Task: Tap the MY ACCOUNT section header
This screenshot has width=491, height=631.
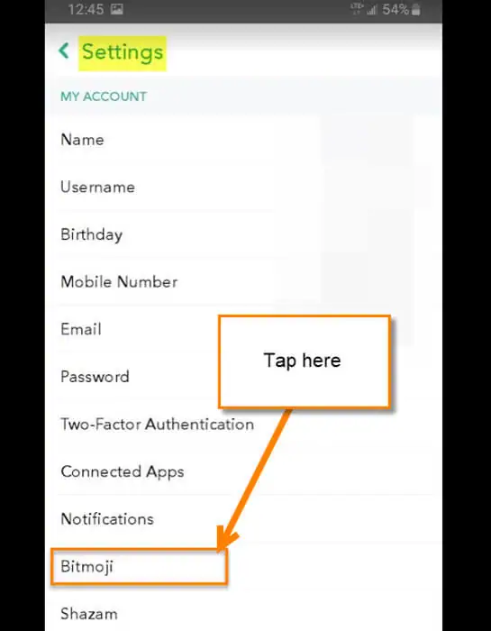Action: 104,96
